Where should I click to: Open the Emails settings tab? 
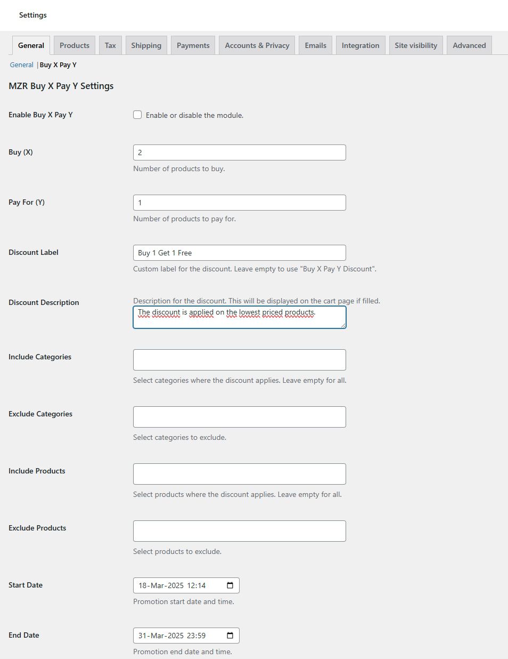pyautogui.click(x=316, y=45)
